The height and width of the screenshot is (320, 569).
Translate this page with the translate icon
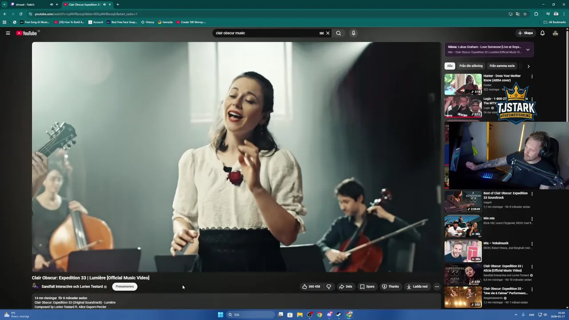click(517, 14)
